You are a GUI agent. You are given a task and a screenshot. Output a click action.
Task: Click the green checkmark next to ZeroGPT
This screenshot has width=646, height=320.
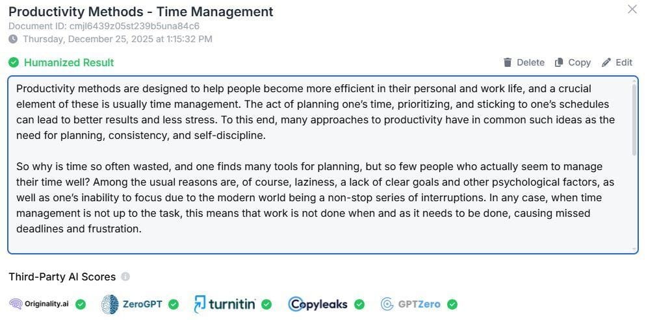point(174,304)
